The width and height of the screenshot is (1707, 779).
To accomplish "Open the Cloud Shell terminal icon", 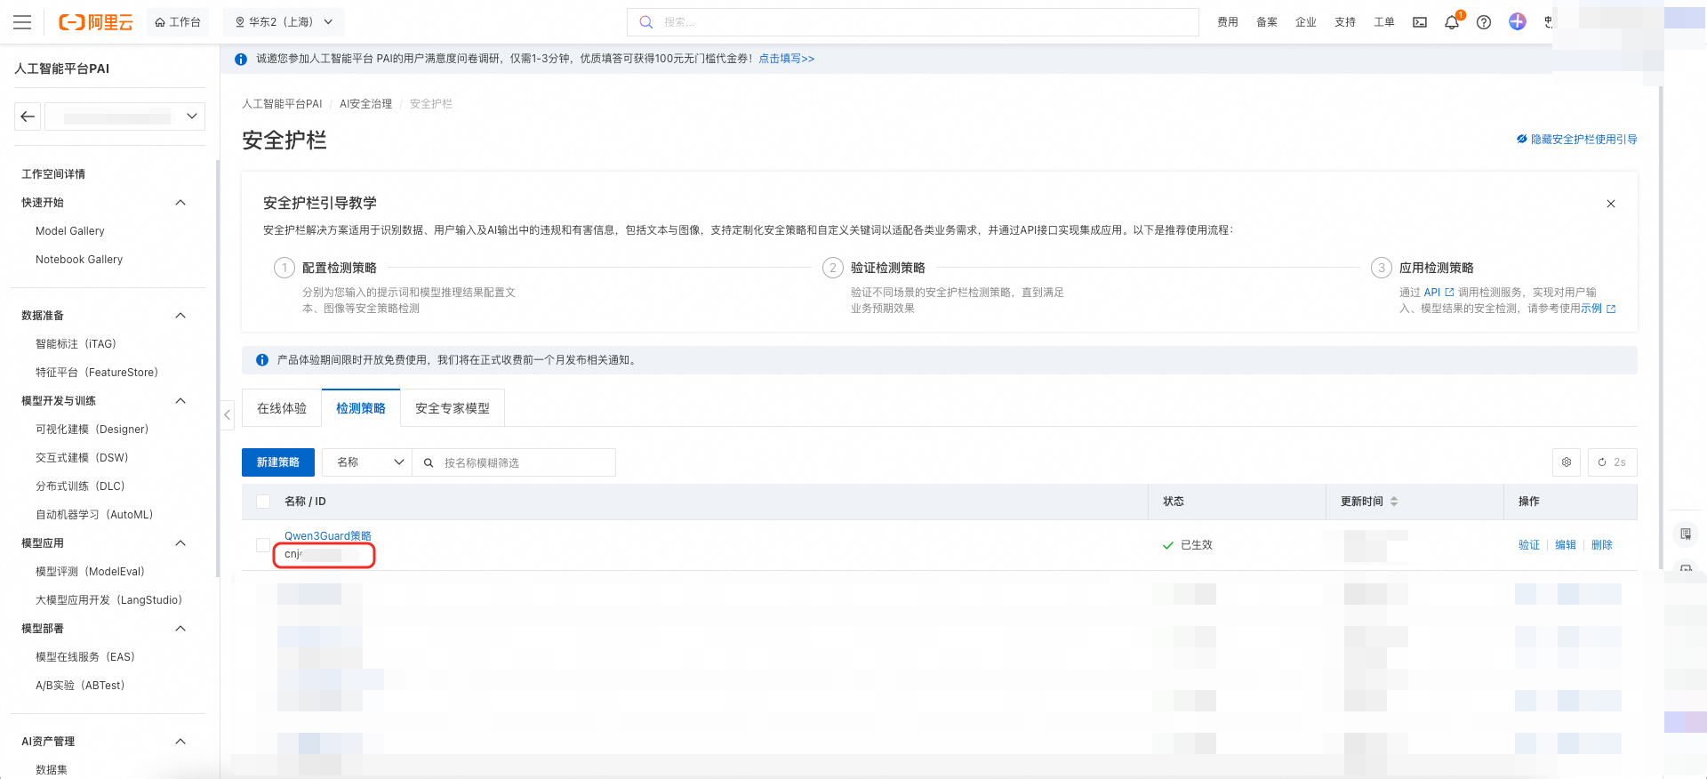I will [x=1420, y=22].
